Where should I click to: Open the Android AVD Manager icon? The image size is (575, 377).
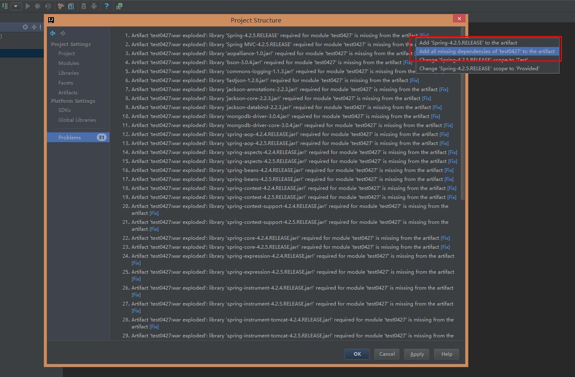[94, 6]
